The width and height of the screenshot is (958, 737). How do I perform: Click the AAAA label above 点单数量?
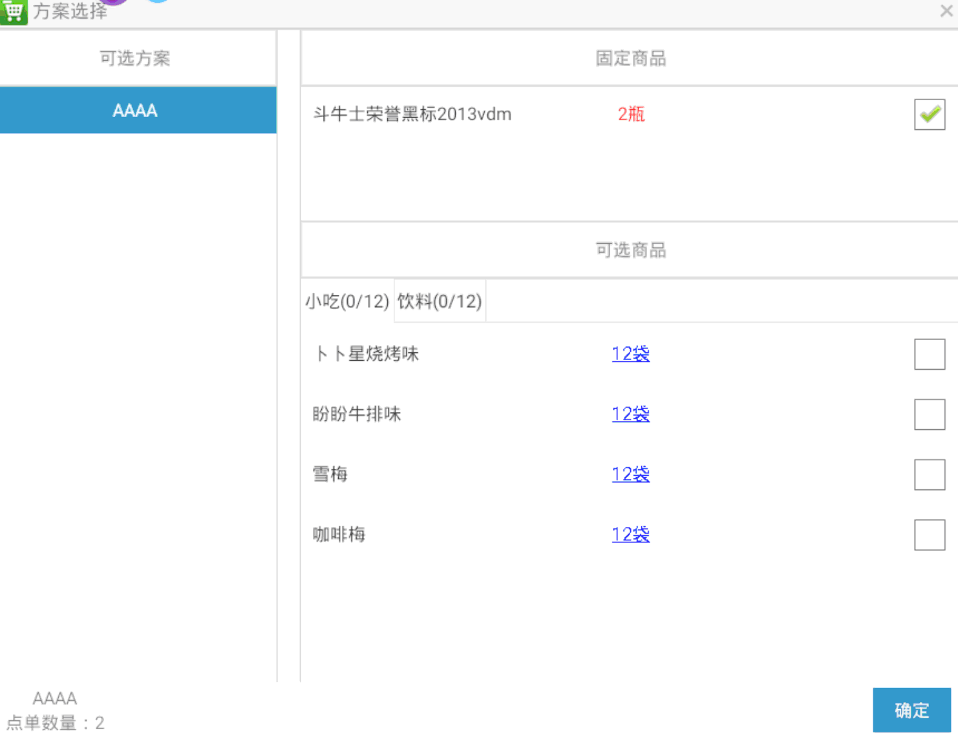[x=55, y=698]
